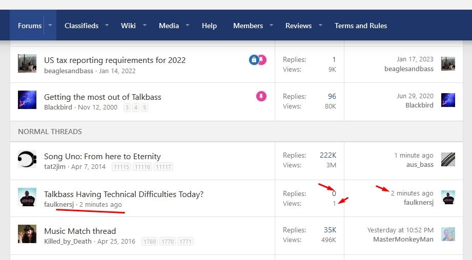Open the Media menu

[169, 26]
